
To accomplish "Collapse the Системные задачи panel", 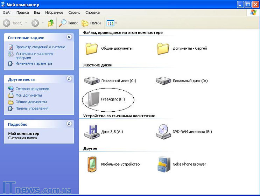I will (69, 37).
